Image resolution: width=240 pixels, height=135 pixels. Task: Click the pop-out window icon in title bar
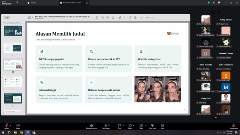pos(214,3)
